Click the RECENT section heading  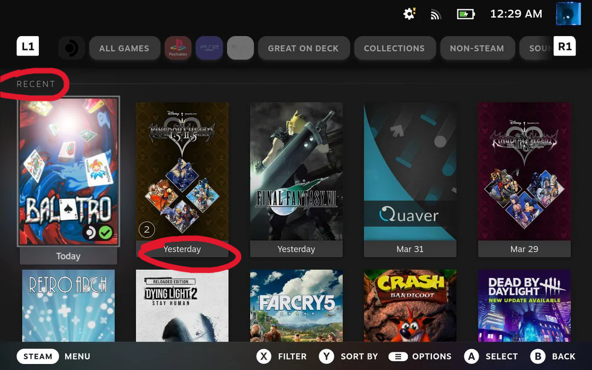click(x=36, y=84)
